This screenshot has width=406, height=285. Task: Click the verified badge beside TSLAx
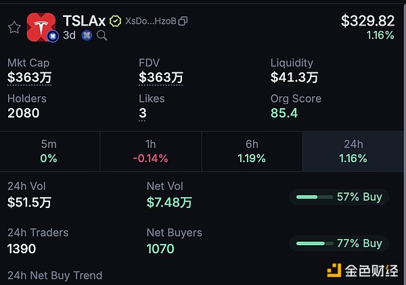coord(116,22)
